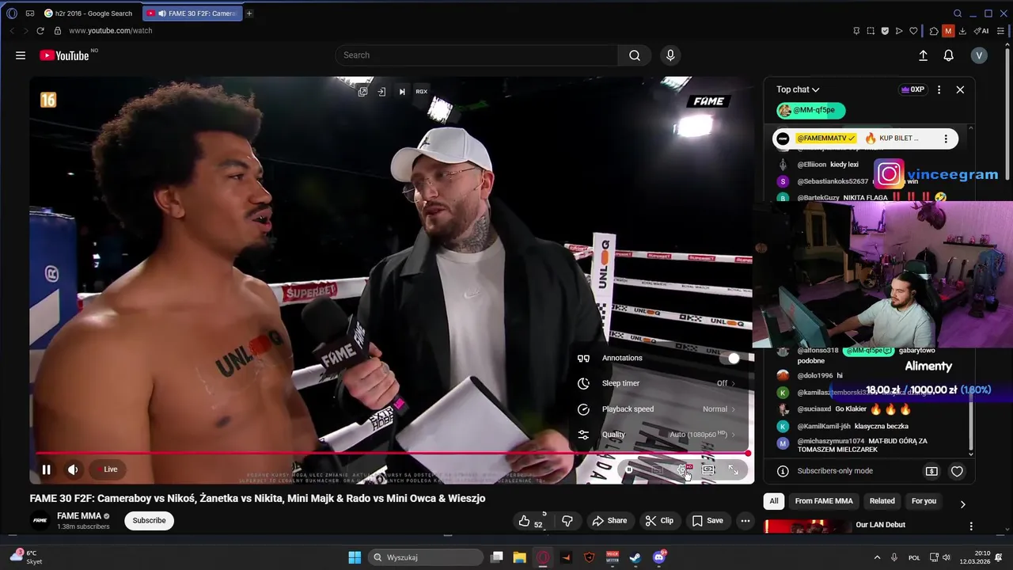Image resolution: width=1013 pixels, height=570 pixels.
Task: Click the @MM-qf5pe chat chip
Action: pyautogui.click(x=811, y=111)
